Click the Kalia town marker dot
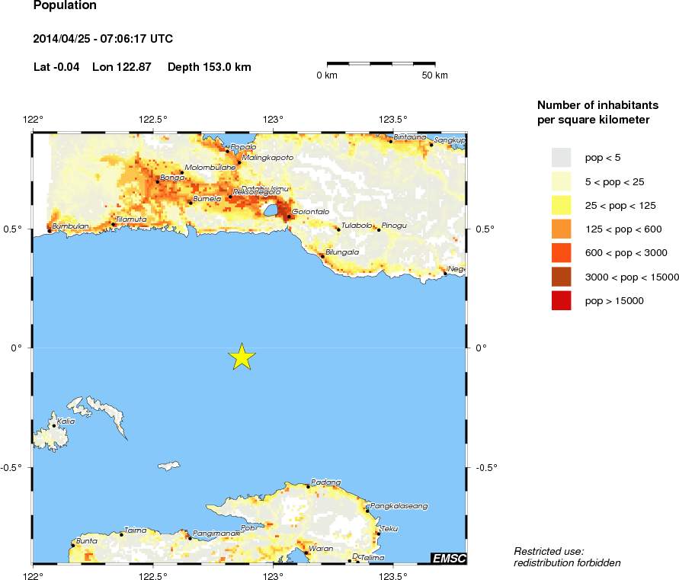679x580 pixels. (x=54, y=425)
